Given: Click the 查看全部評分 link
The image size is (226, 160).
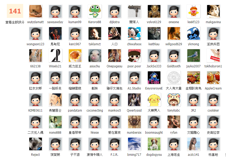Looking at the screenshot, I should point(15,22).
